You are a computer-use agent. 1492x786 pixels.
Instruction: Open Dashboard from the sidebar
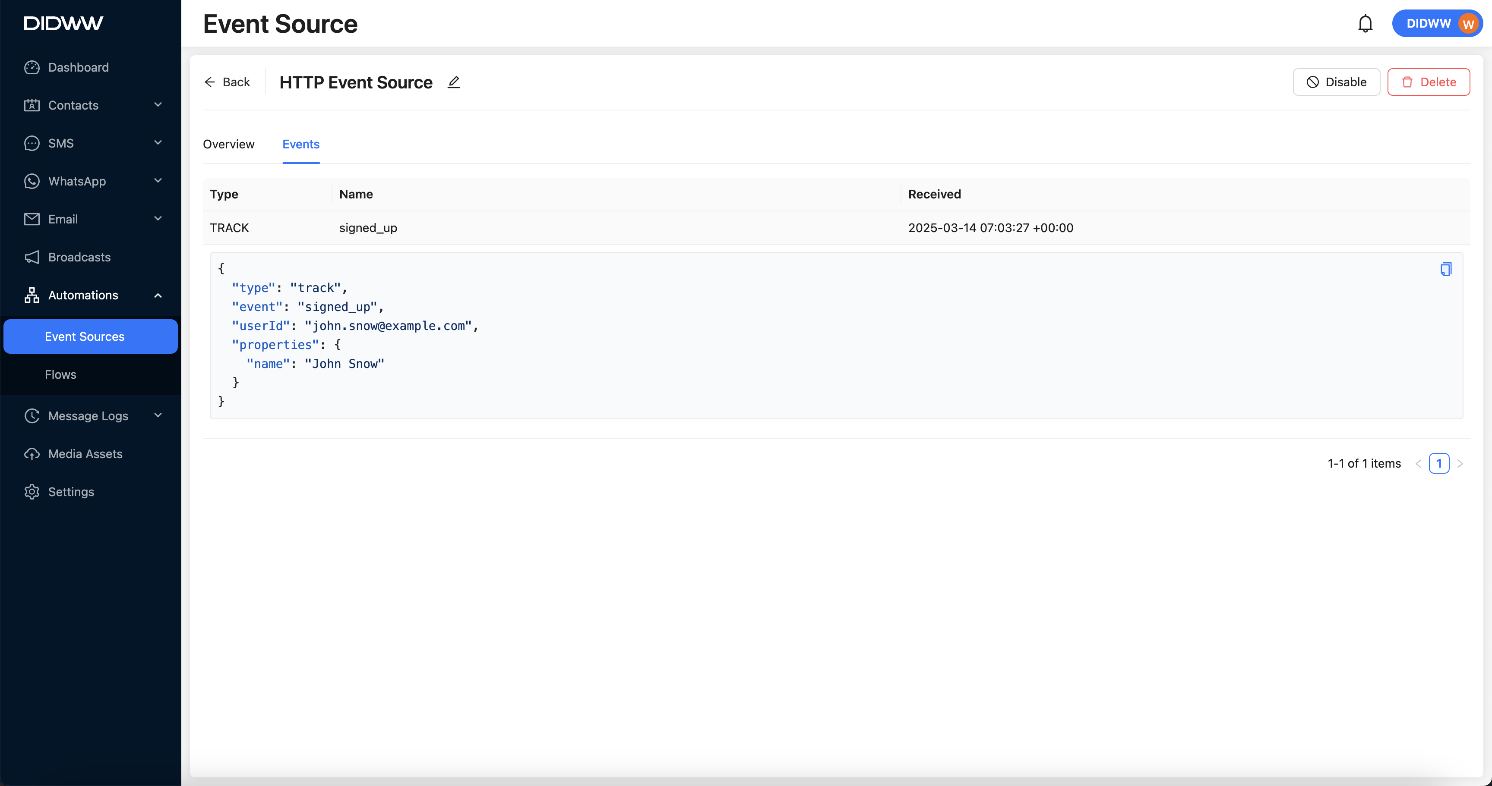click(x=78, y=67)
